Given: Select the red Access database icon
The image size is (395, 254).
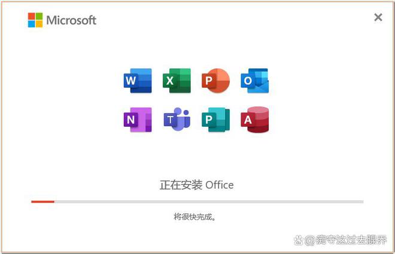Looking at the screenshot, I should [255, 120].
